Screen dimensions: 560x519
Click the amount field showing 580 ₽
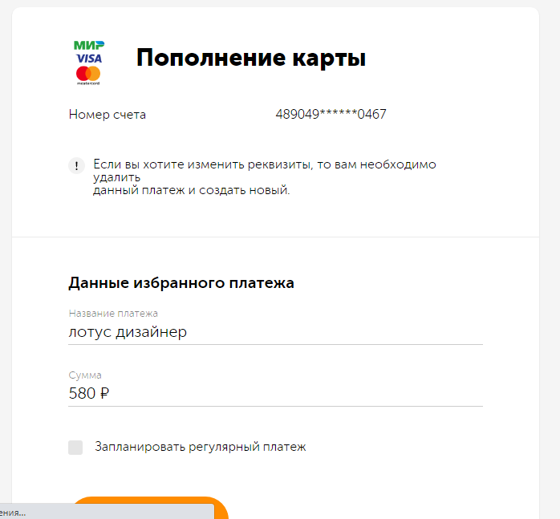click(x=275, y=393)
